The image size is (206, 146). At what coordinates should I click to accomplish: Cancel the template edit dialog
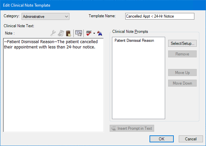[191, 139]
